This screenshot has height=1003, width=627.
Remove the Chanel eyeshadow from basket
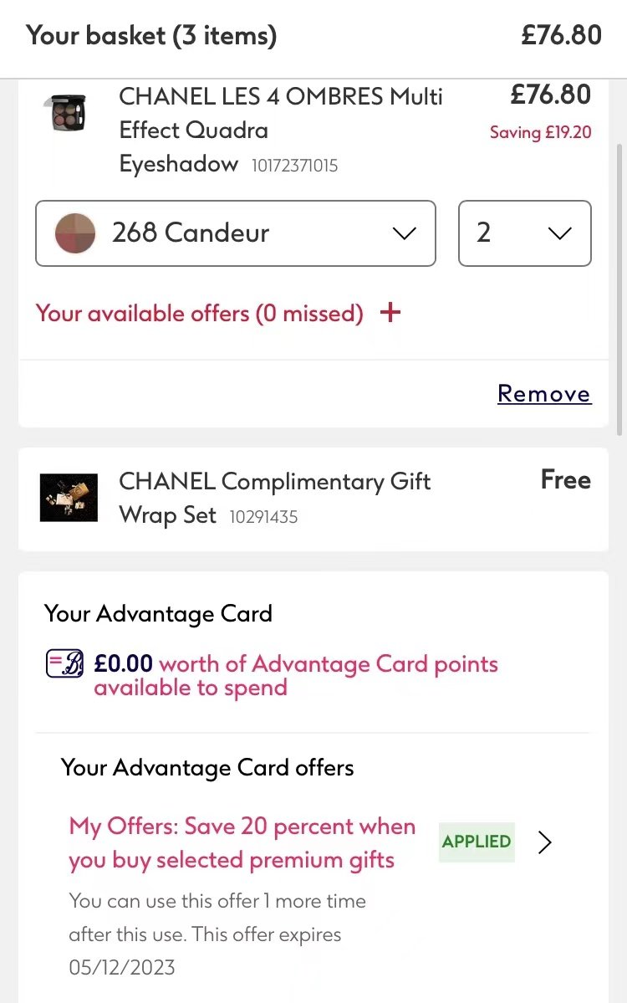coord(544,393)
